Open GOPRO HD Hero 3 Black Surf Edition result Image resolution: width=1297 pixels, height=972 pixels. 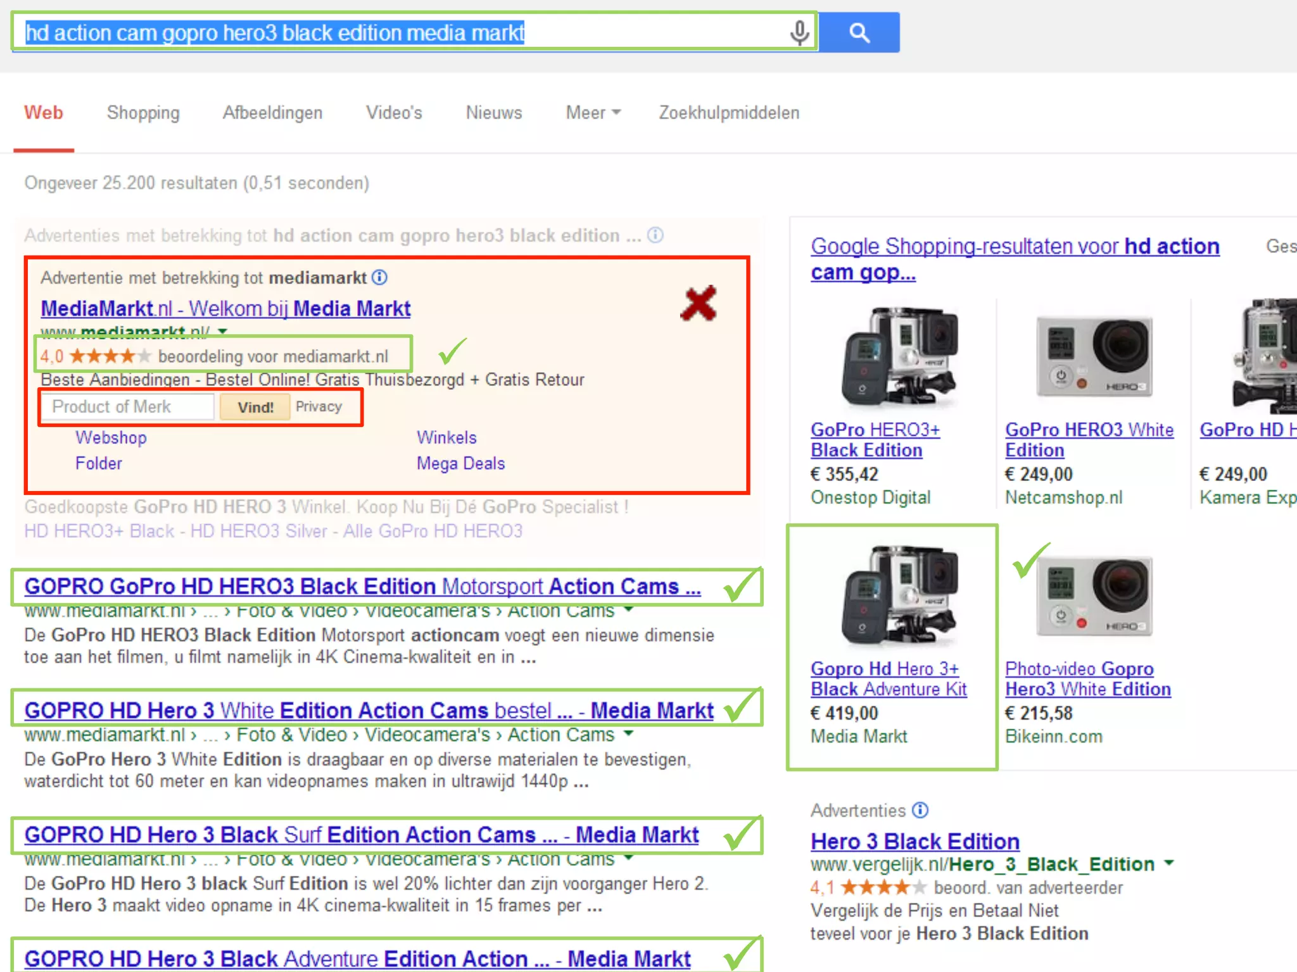click(361, 835)
